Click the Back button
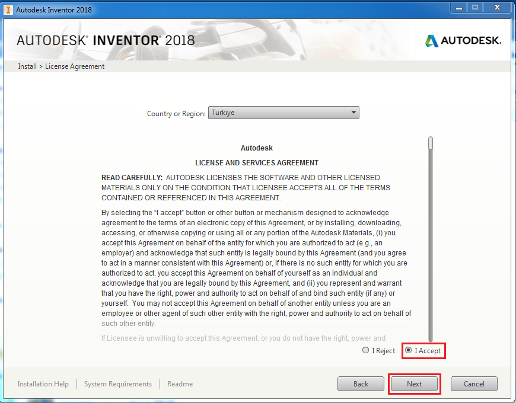Viewport: 516px width, 403px height. (x=361, y=384)
